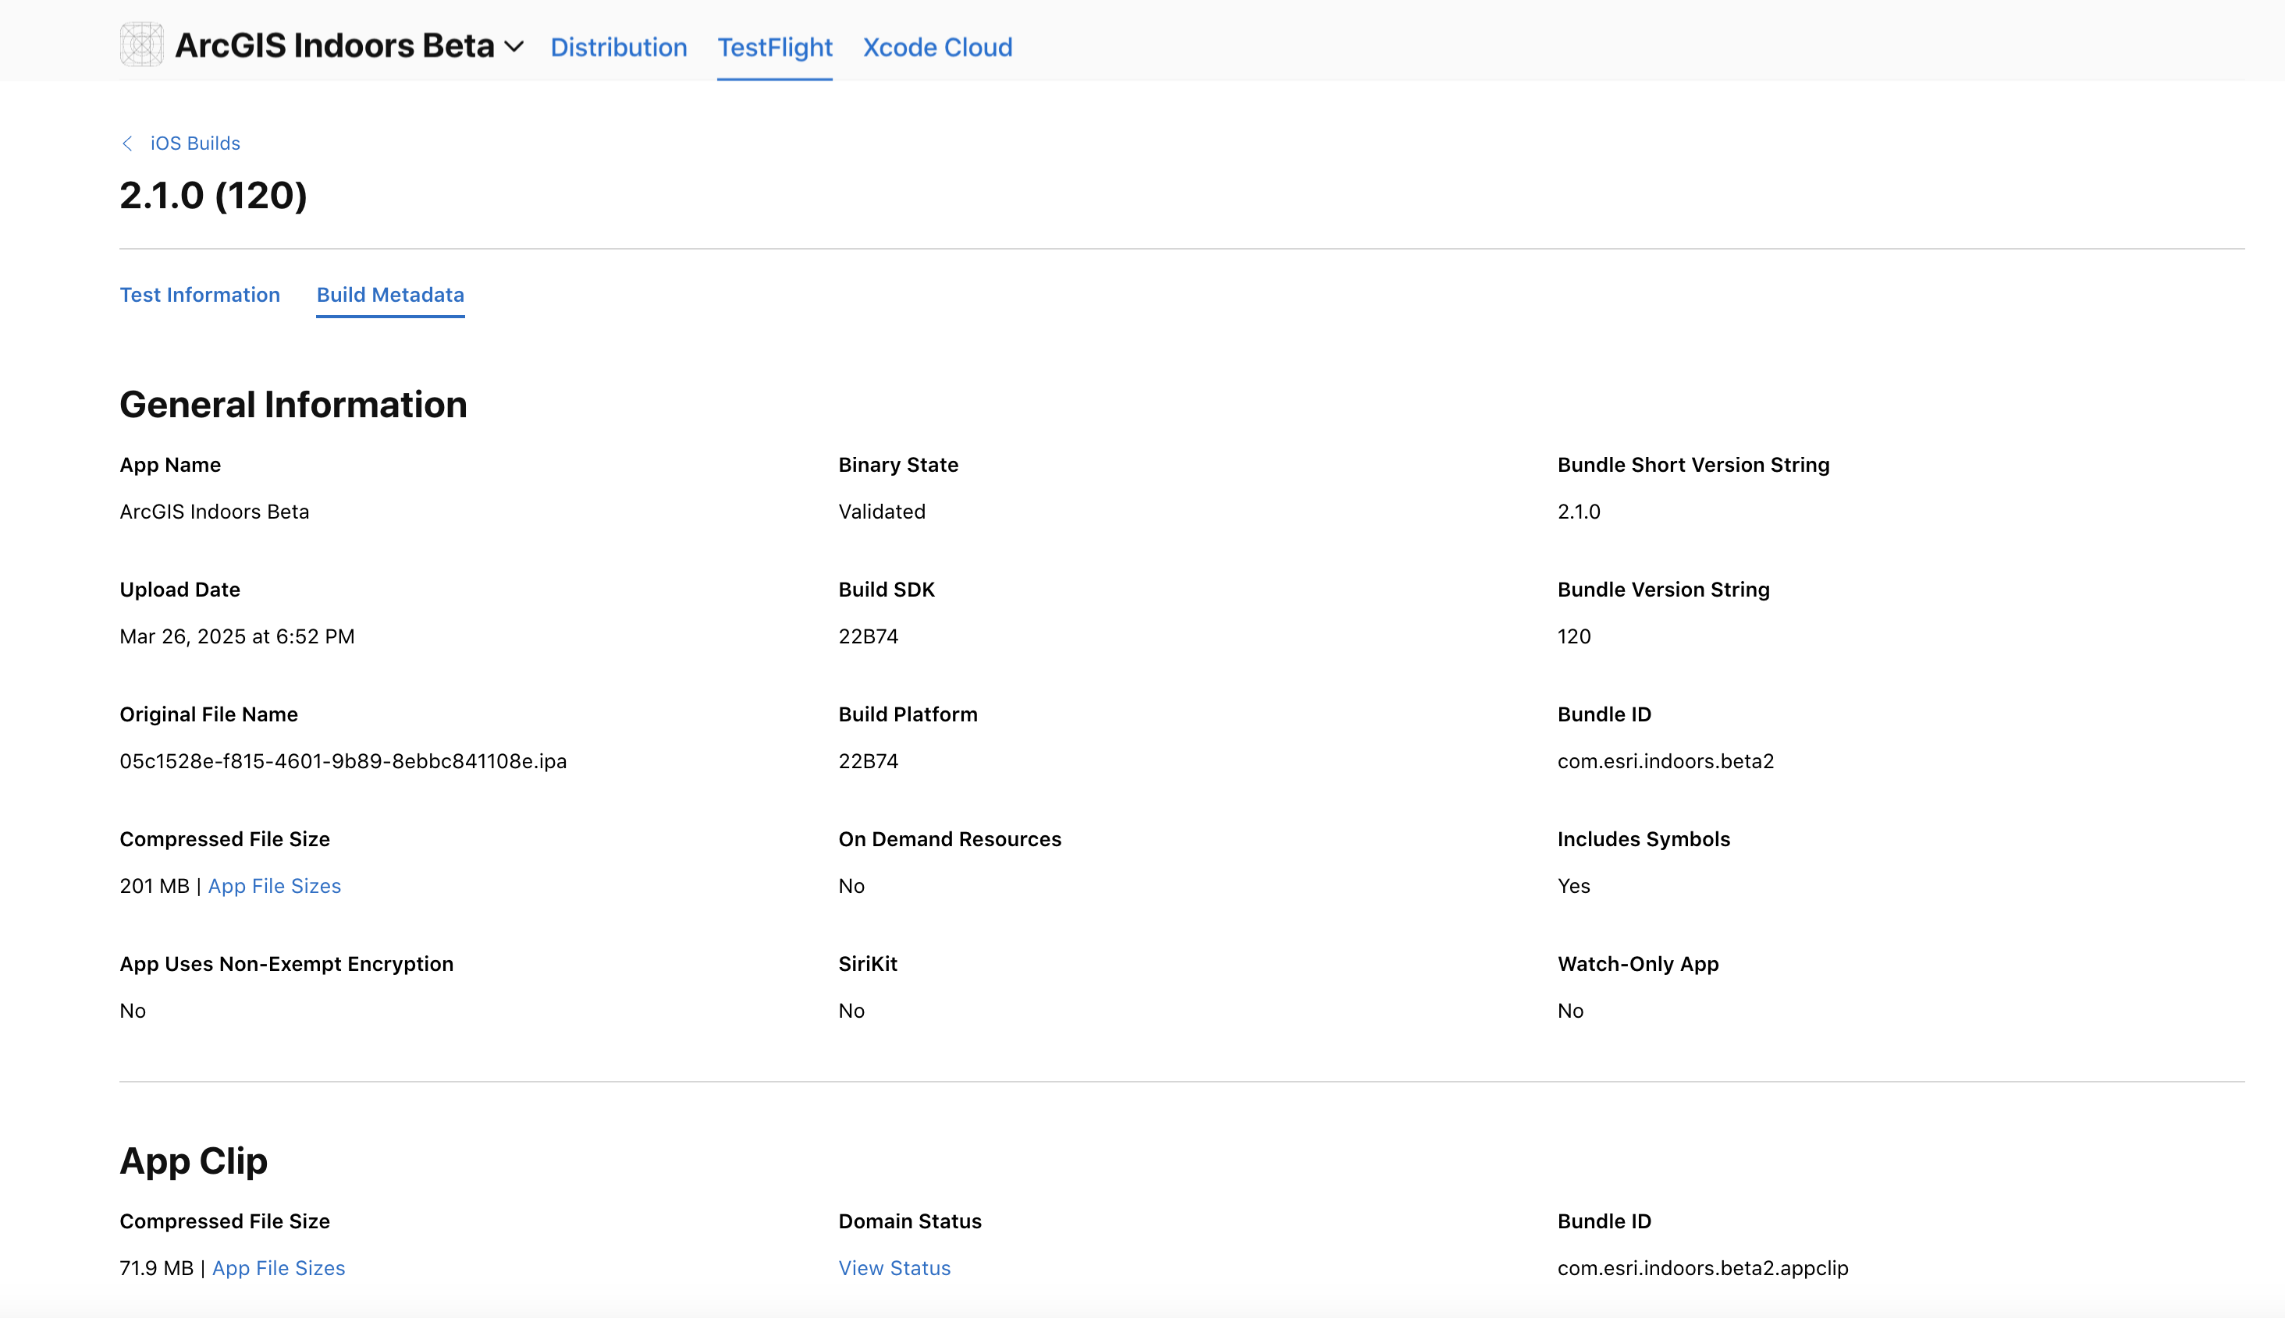This screenshot has width=2285, height=1318.
Task: Select the TestFlight tab
Action: click(x=774, y=47)
